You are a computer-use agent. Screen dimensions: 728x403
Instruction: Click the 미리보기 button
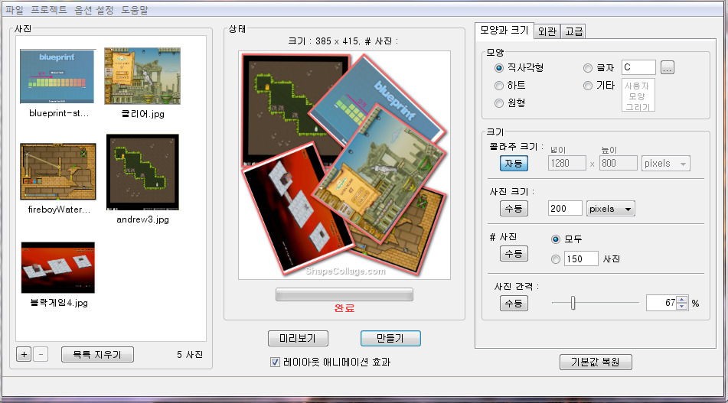(x=298, y=338)
